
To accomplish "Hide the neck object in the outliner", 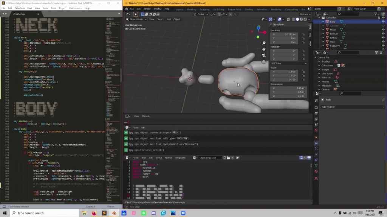I will tap(383, 41).
